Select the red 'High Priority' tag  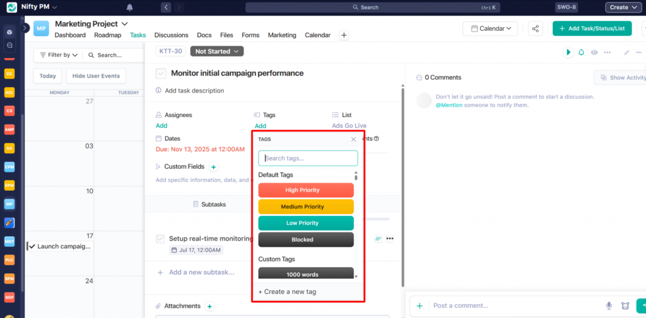[306, 190]
